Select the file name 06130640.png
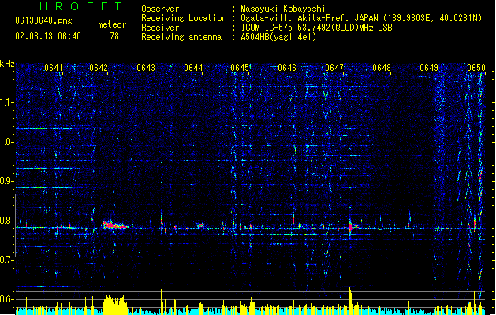Image resolution: width=496 pixels, height=315 pixels. pyautogui.click(x=43, y=20)
